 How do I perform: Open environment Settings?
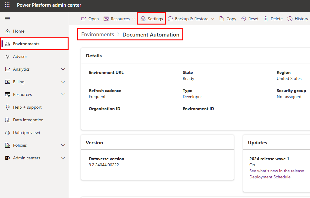(152, 19)
